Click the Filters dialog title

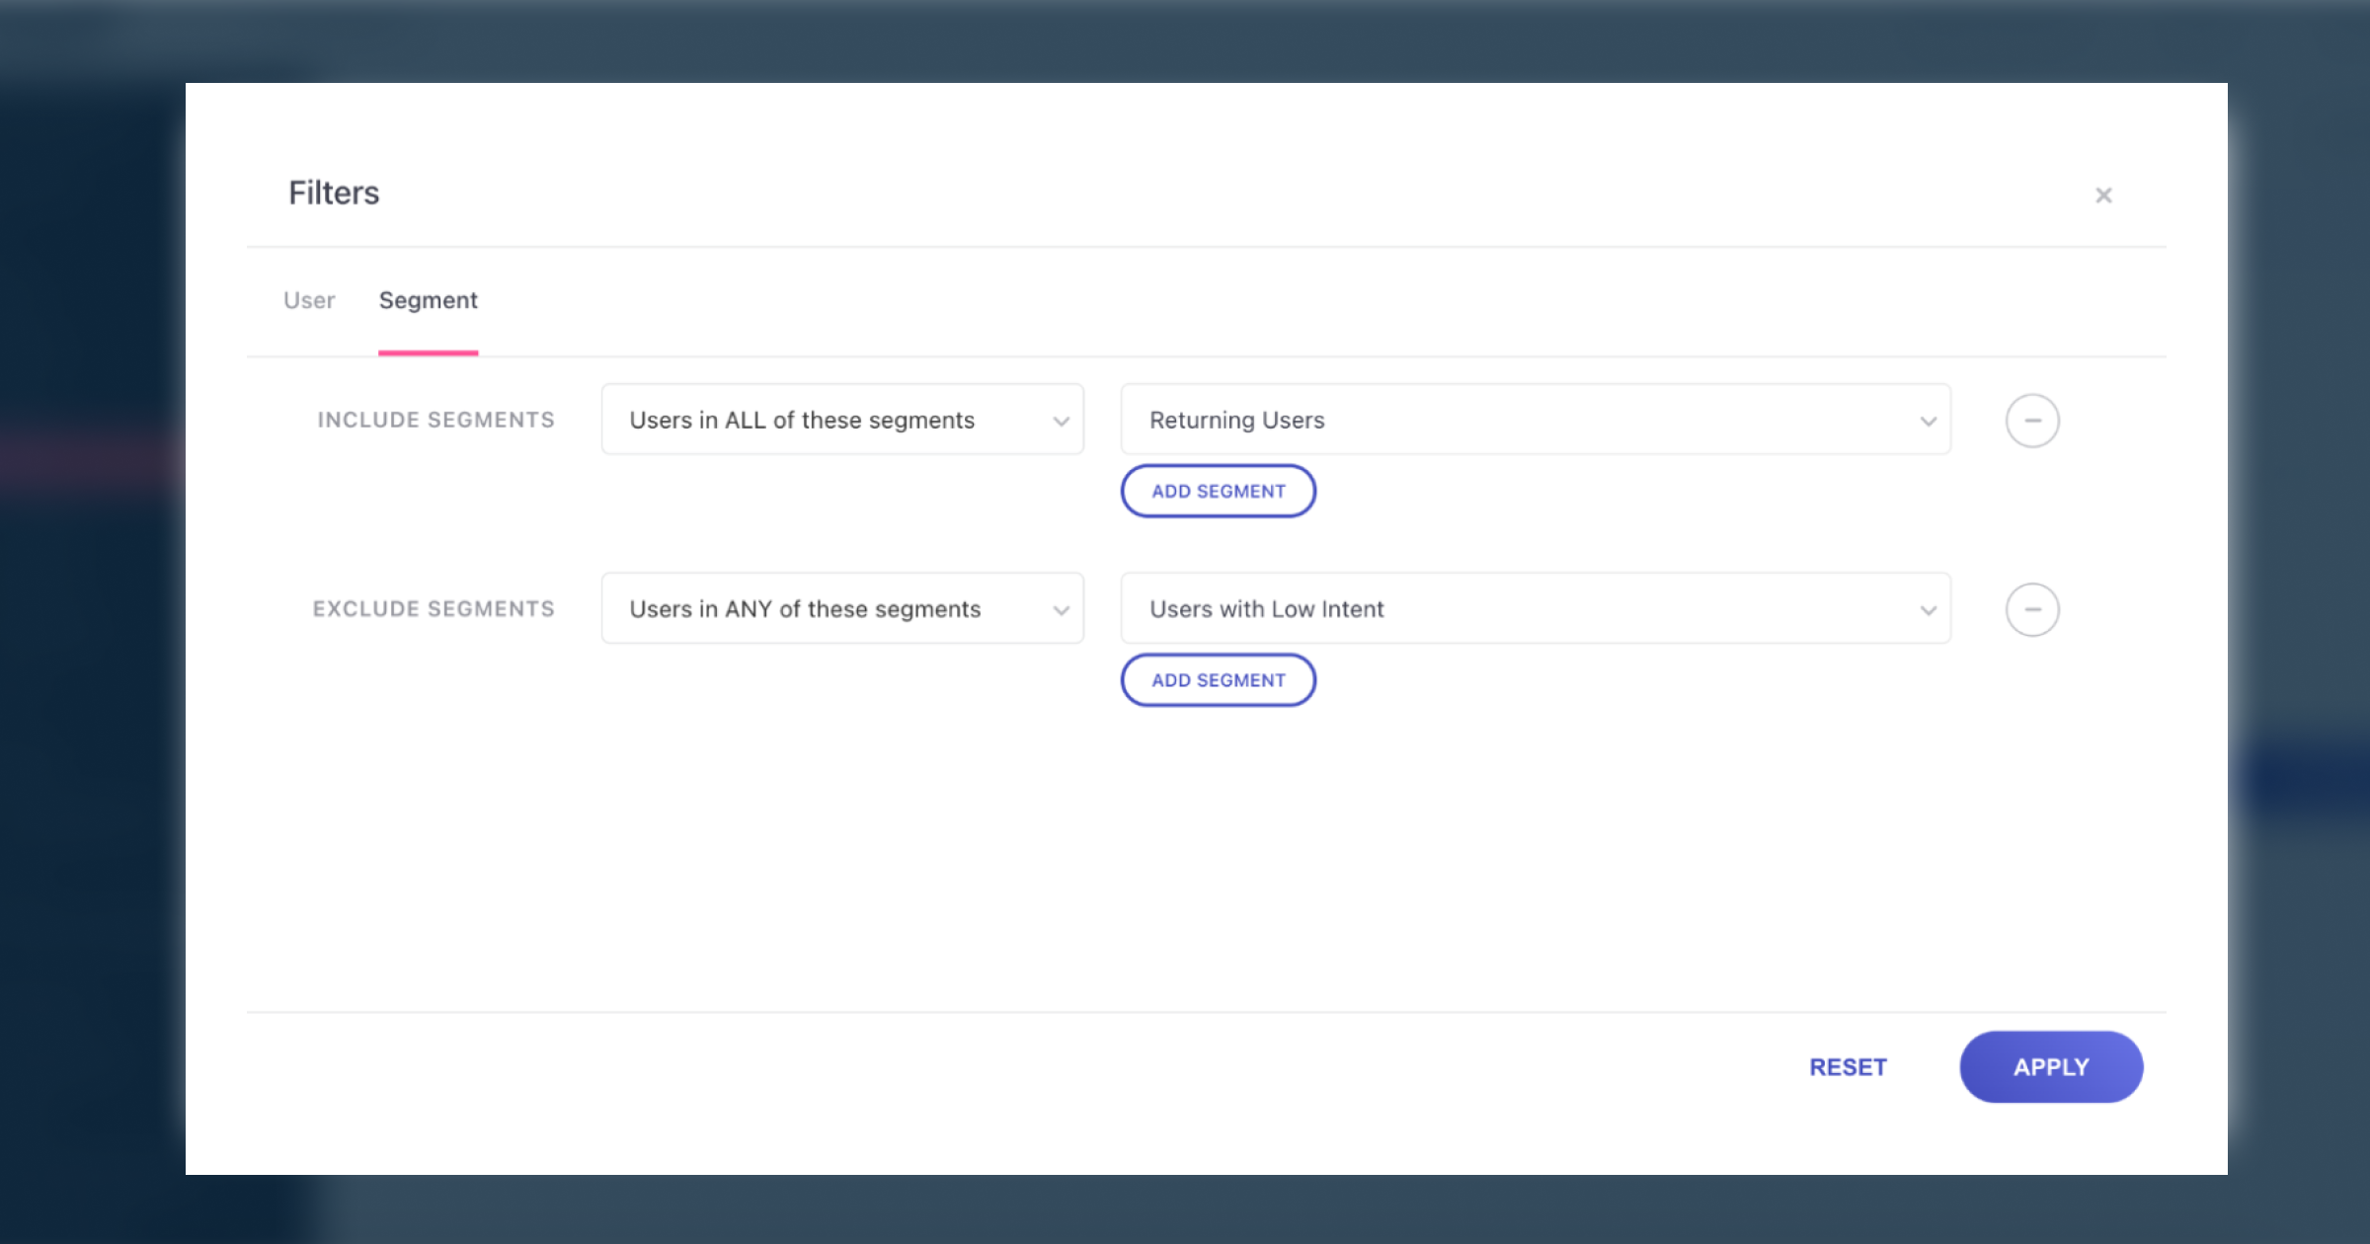(334, 193)
